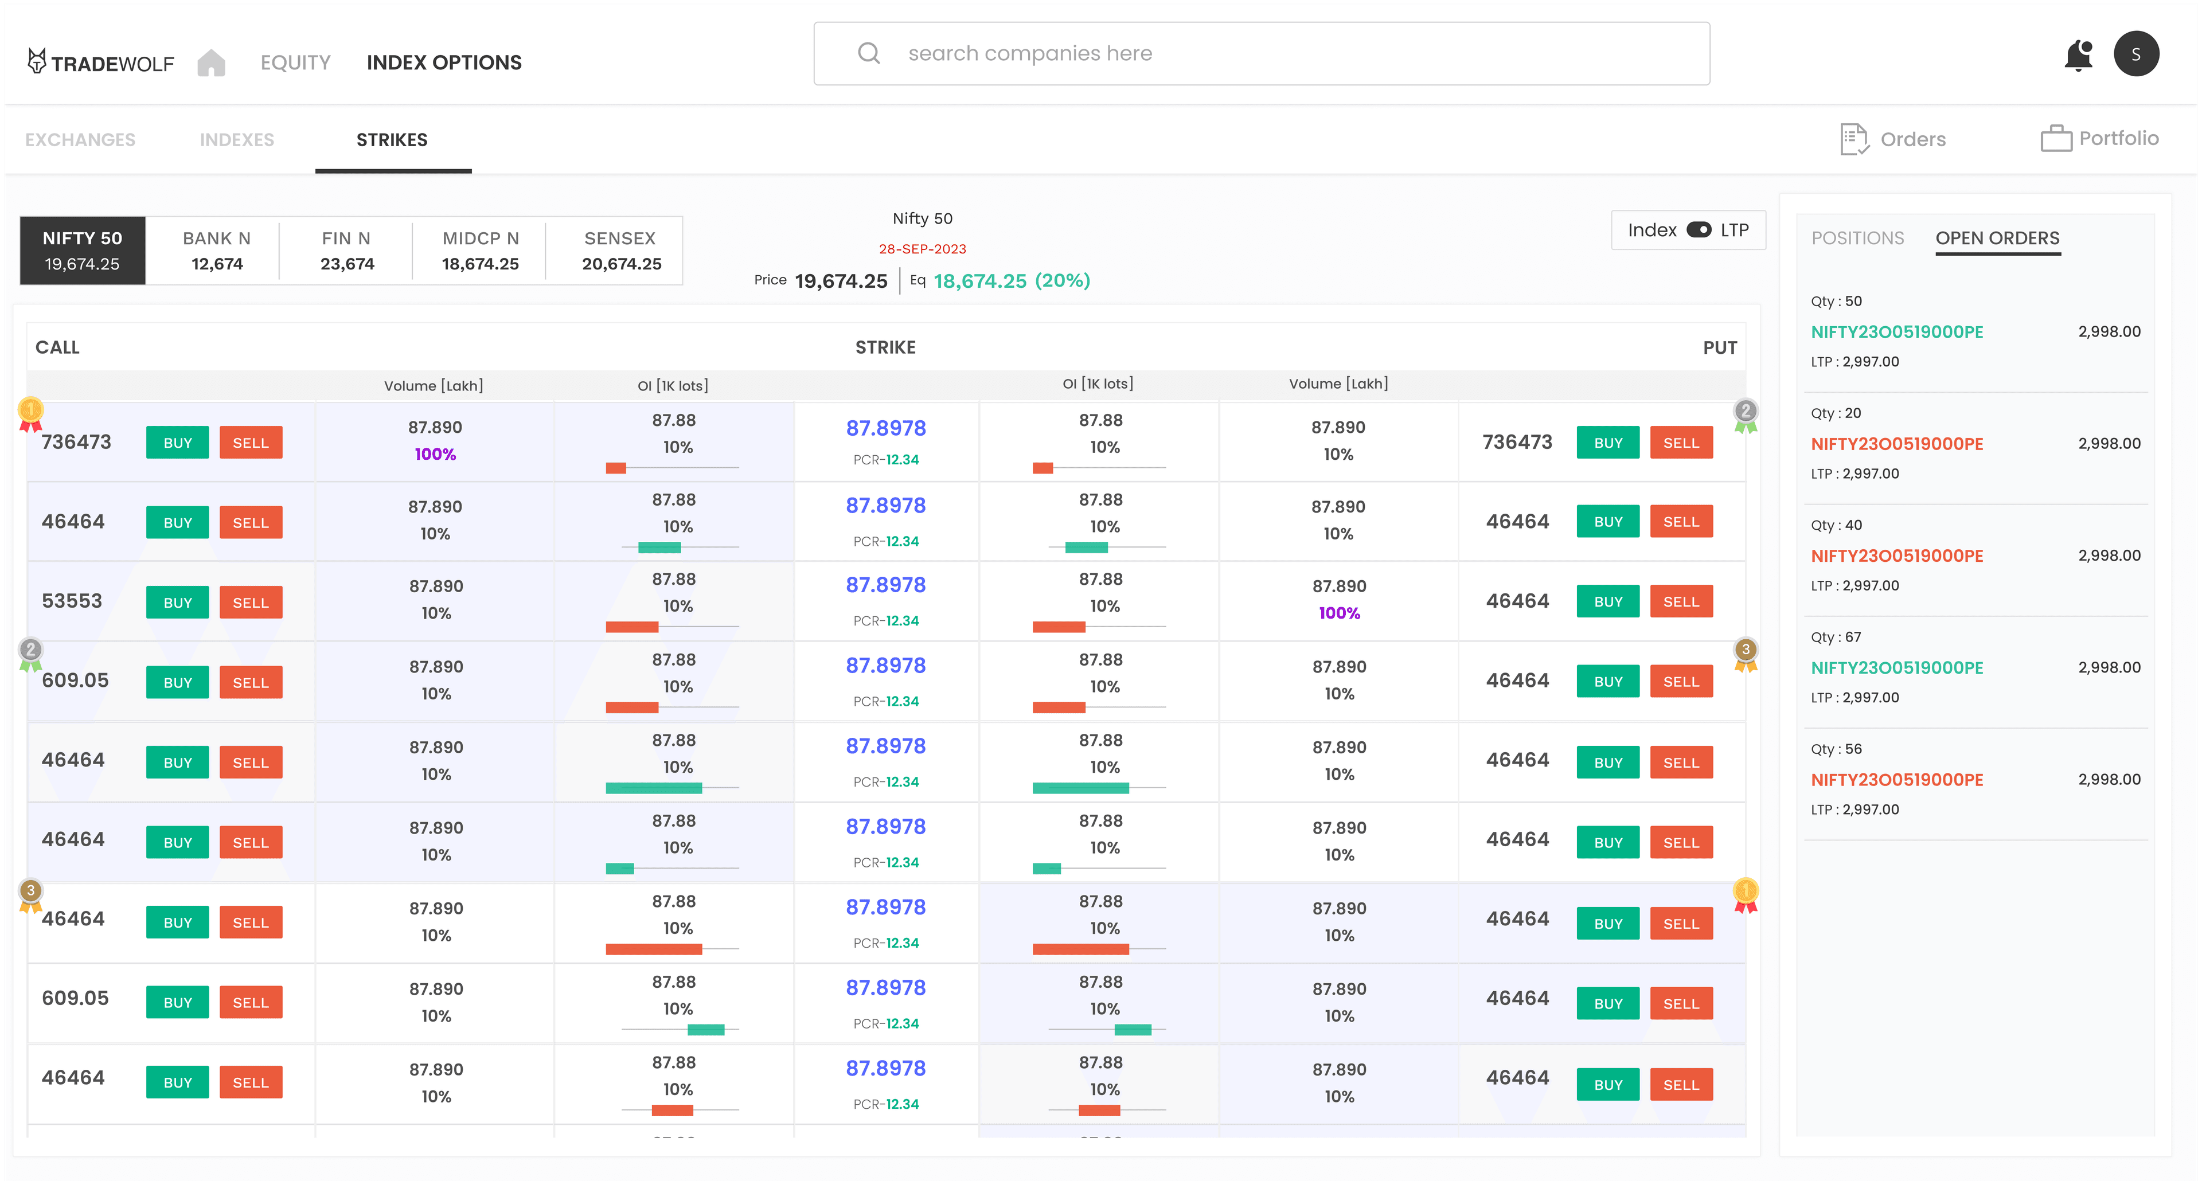Image resolution: width=2202 pixels, height=1181 pixels.
Task: Open the user profile avatar S
Action: [2136, 54]
